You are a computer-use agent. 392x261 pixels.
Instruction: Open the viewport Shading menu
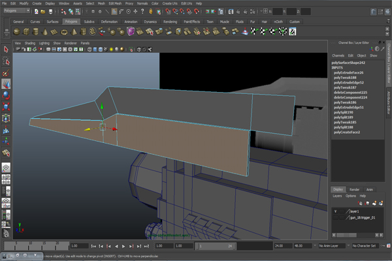[x=30, y=43]
